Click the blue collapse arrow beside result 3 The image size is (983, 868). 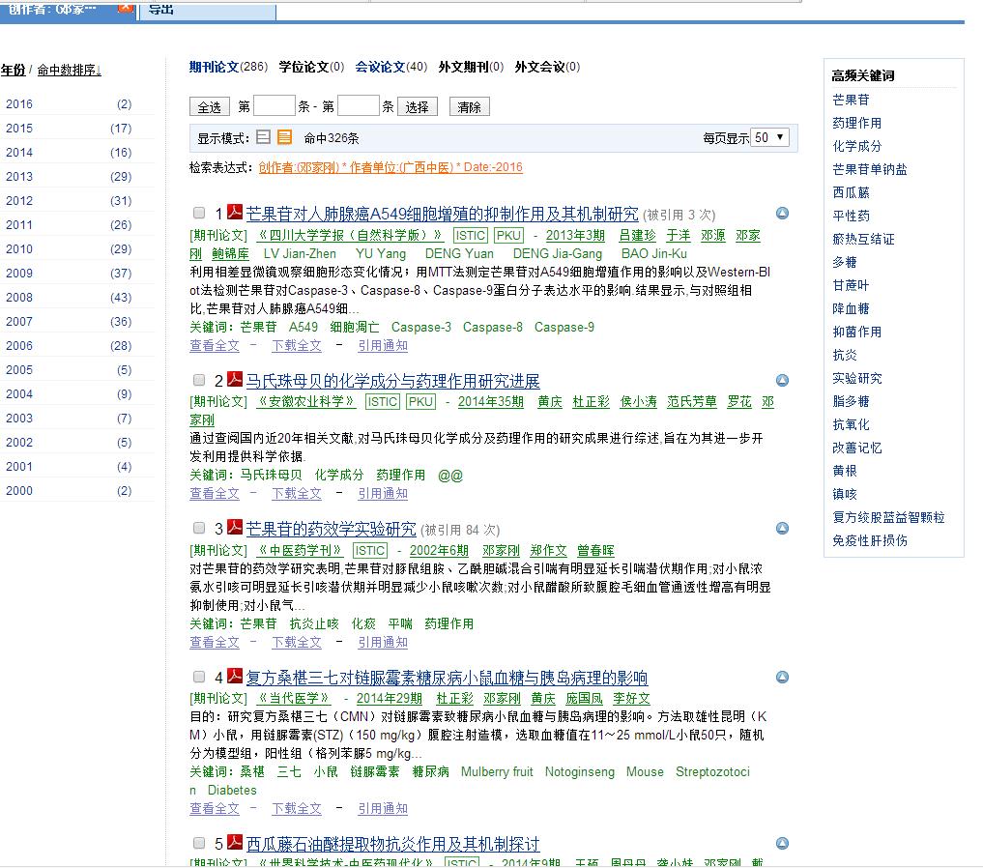coord(782,529)
